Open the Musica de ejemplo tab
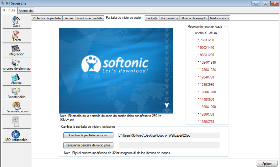Screen dimensions: 280x167 click(194, 18)
